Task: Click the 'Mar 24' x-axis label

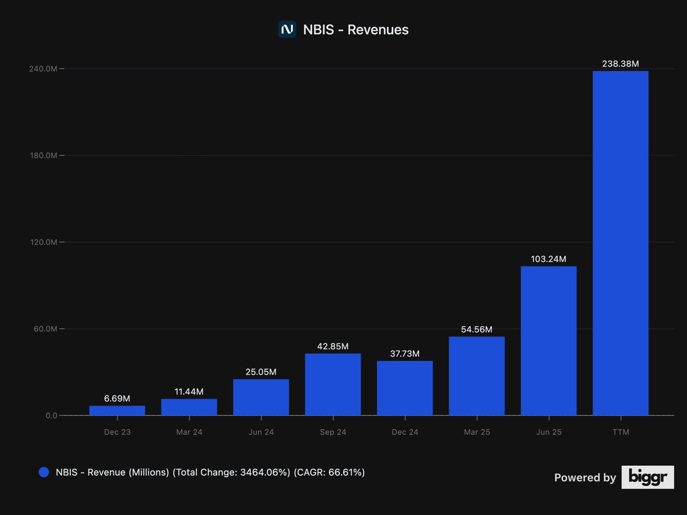Action: coord(189,432)
